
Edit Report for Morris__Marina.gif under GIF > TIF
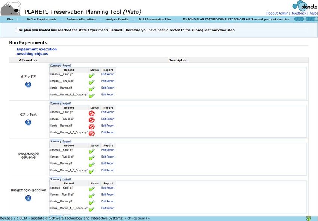[x=108, y=88]
